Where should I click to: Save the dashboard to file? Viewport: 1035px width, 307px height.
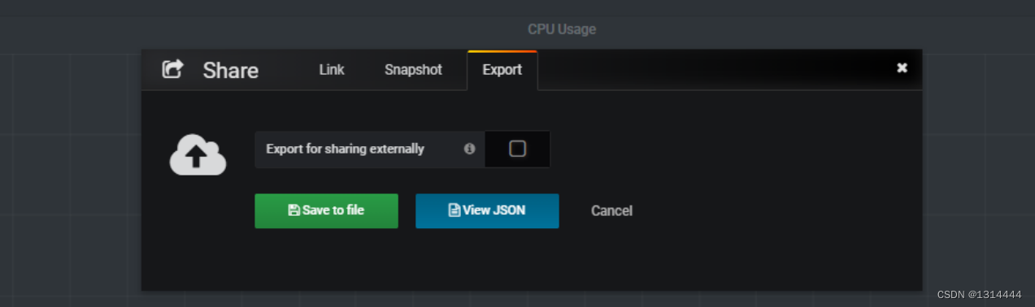point(326,210)
